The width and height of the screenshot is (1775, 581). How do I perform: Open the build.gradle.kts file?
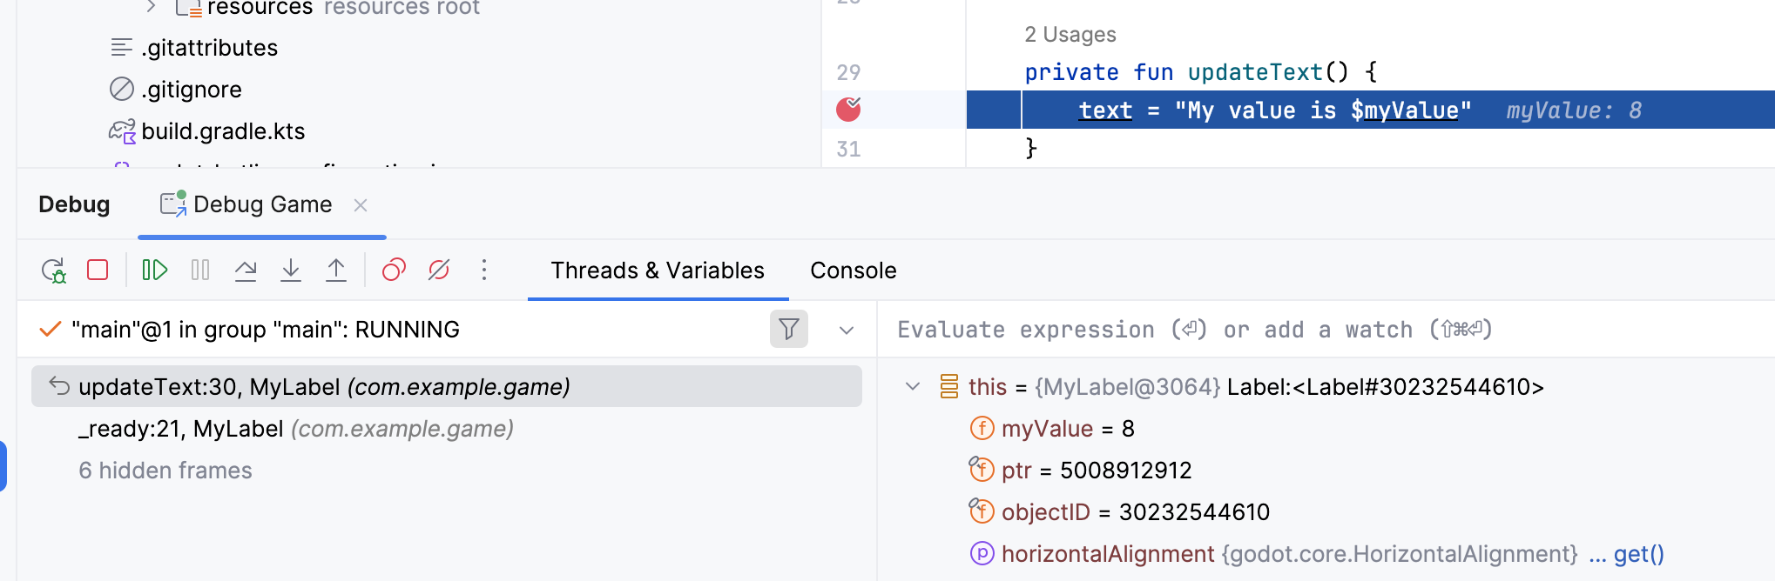[223, 131]
